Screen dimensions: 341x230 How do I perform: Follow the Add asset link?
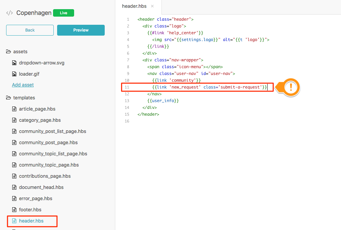pyautogui.click(x=23, y=85)
